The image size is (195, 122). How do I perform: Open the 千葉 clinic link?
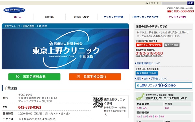(x=162, y=116)
